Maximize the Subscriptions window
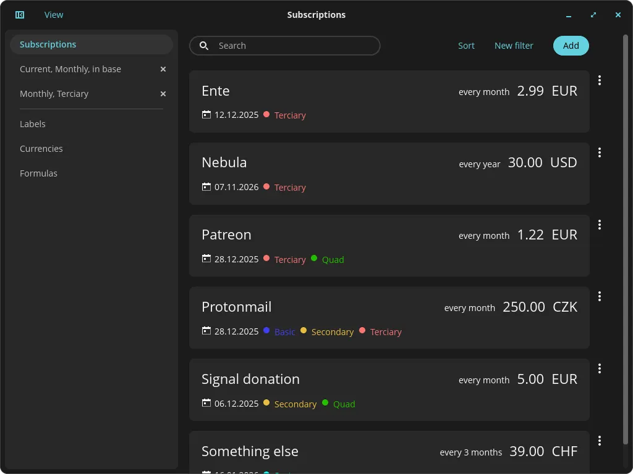Image resolution: width=633 pixels, height=474 pixels. [593, 15]
